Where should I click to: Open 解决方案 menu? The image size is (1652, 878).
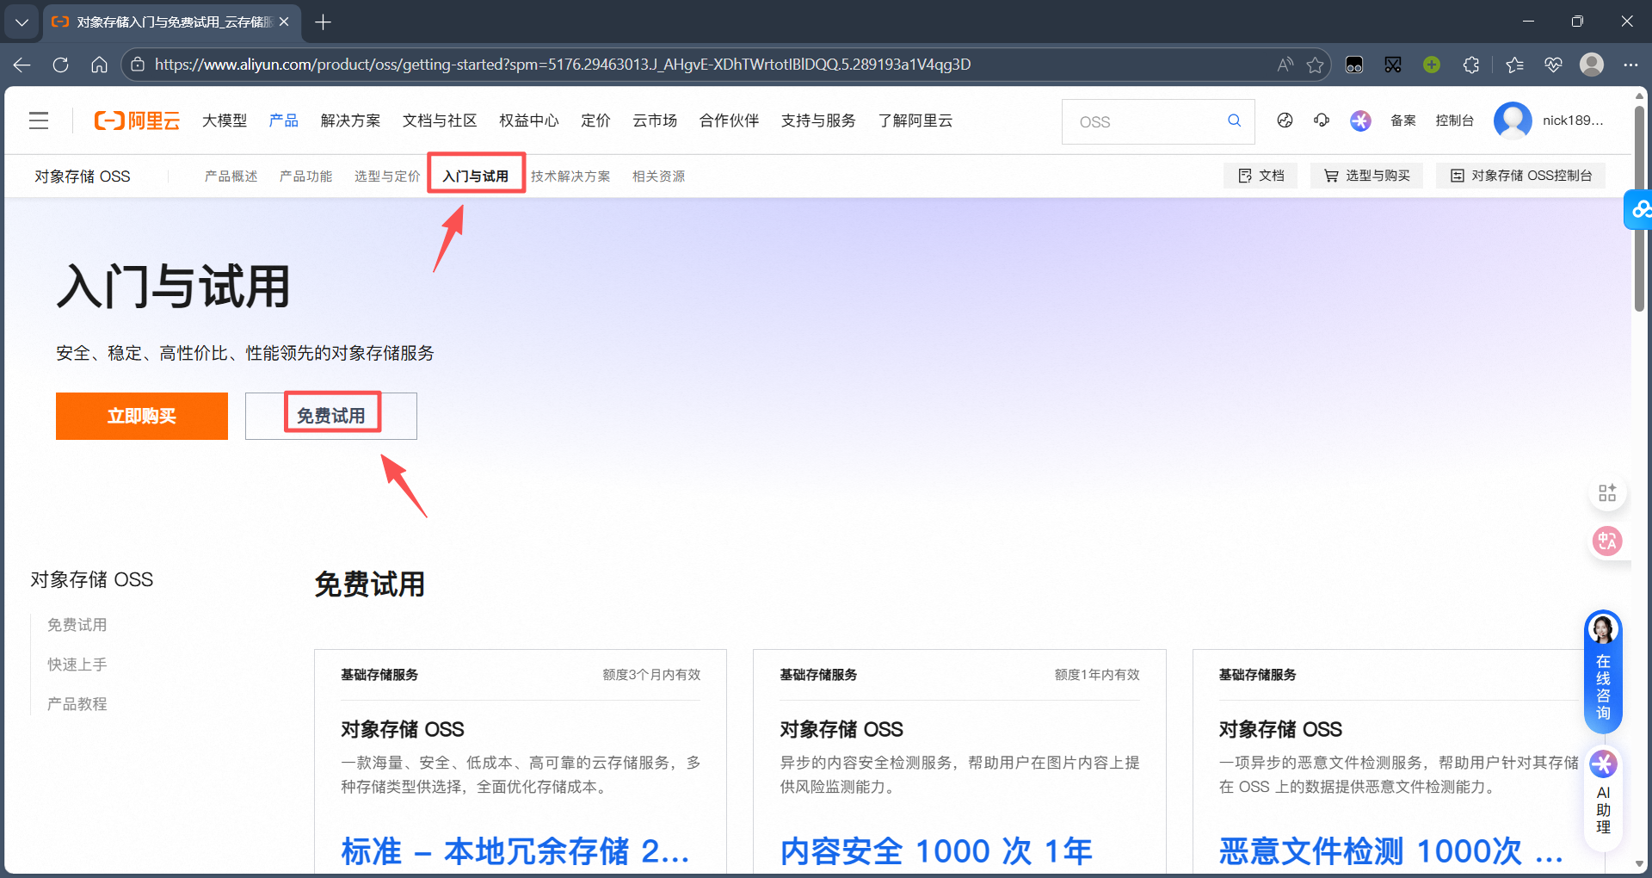(x=350, y=121)
